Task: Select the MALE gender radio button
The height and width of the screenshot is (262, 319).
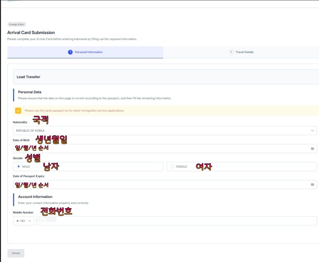Action: tap(19, 167)
